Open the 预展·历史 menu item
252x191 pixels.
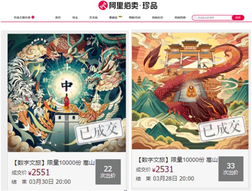tap(135, 17)
